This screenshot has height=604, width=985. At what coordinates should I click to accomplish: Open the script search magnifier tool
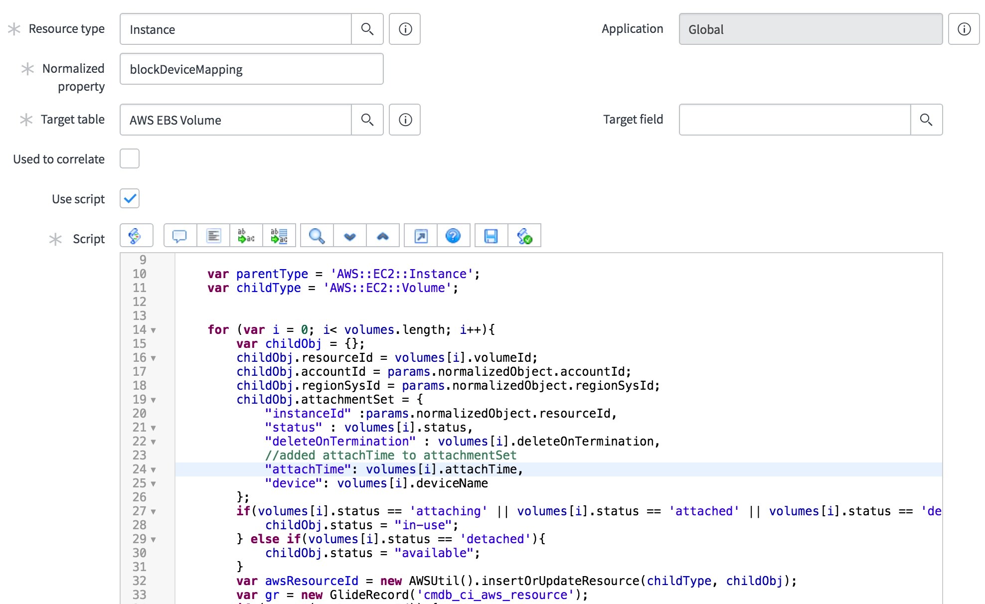point(317,236)
